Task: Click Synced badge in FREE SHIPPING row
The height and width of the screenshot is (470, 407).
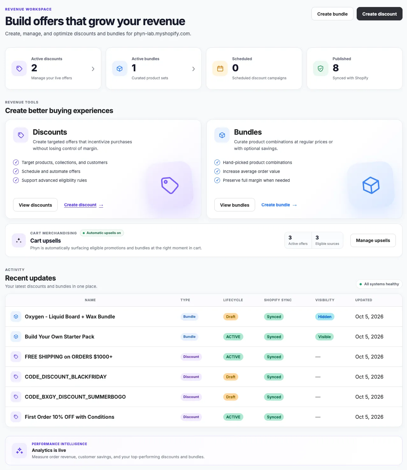Action: click(x=274, y=357)
